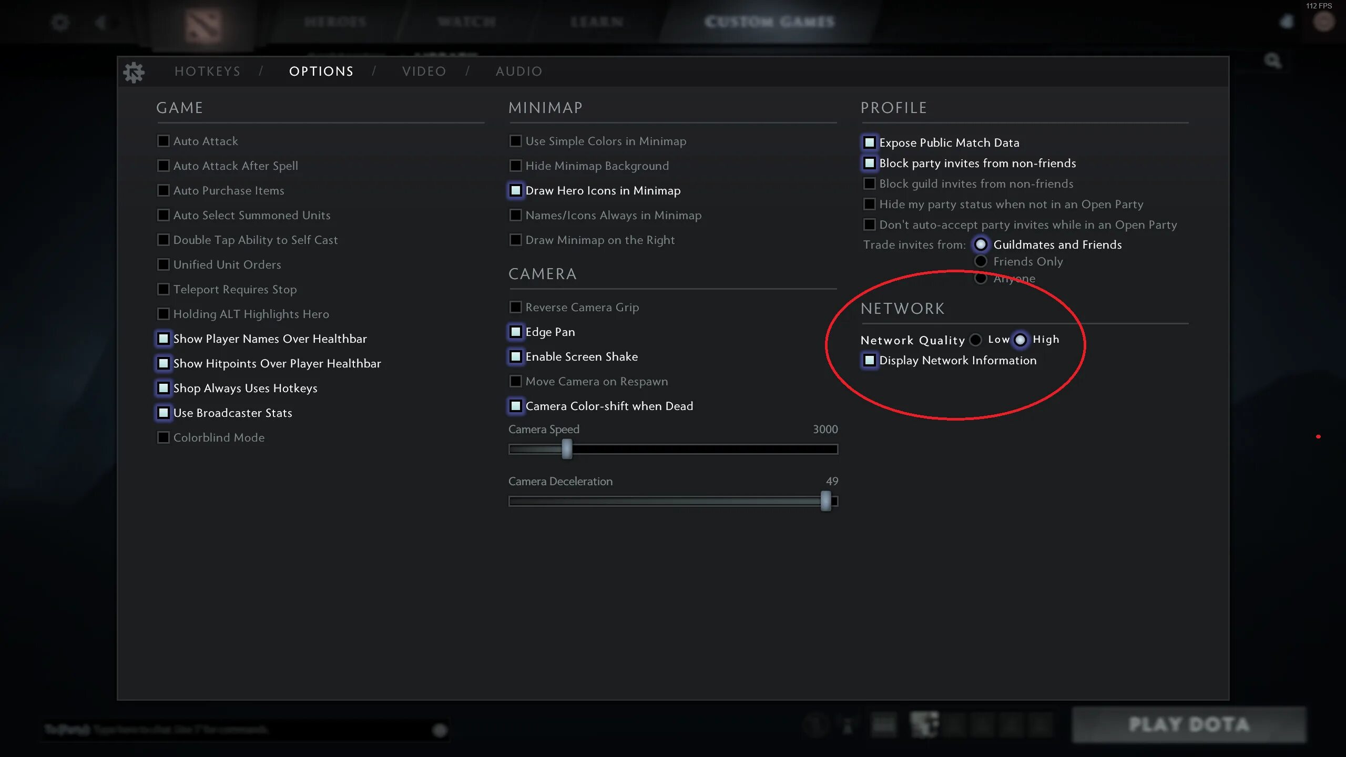This screenshot has width=1346, height=757.
Task: Click the settings gear icon in options panel
Action: (134, 72)
